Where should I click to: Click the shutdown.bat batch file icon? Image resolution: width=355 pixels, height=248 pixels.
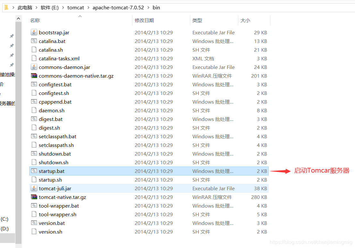pos(34,154)
